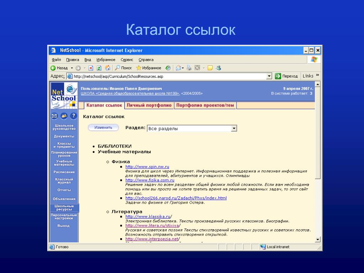Click the NetSchool logo
This screenshot has width=364, height=273.
[64, 95]
